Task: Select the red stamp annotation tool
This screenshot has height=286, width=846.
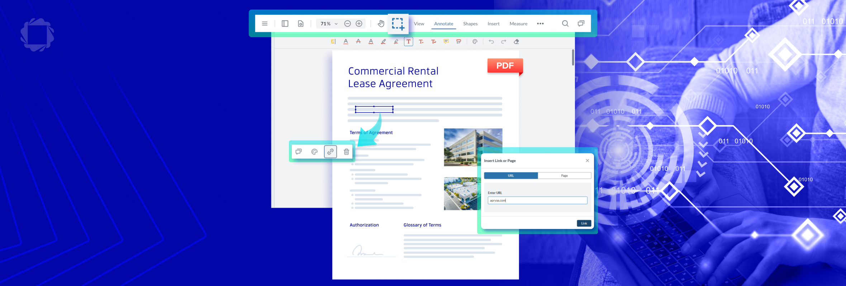Action: pos(458,41)
